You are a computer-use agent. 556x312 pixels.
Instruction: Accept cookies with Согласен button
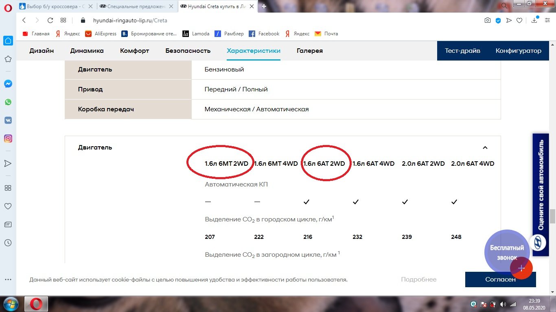coord(500,279)
